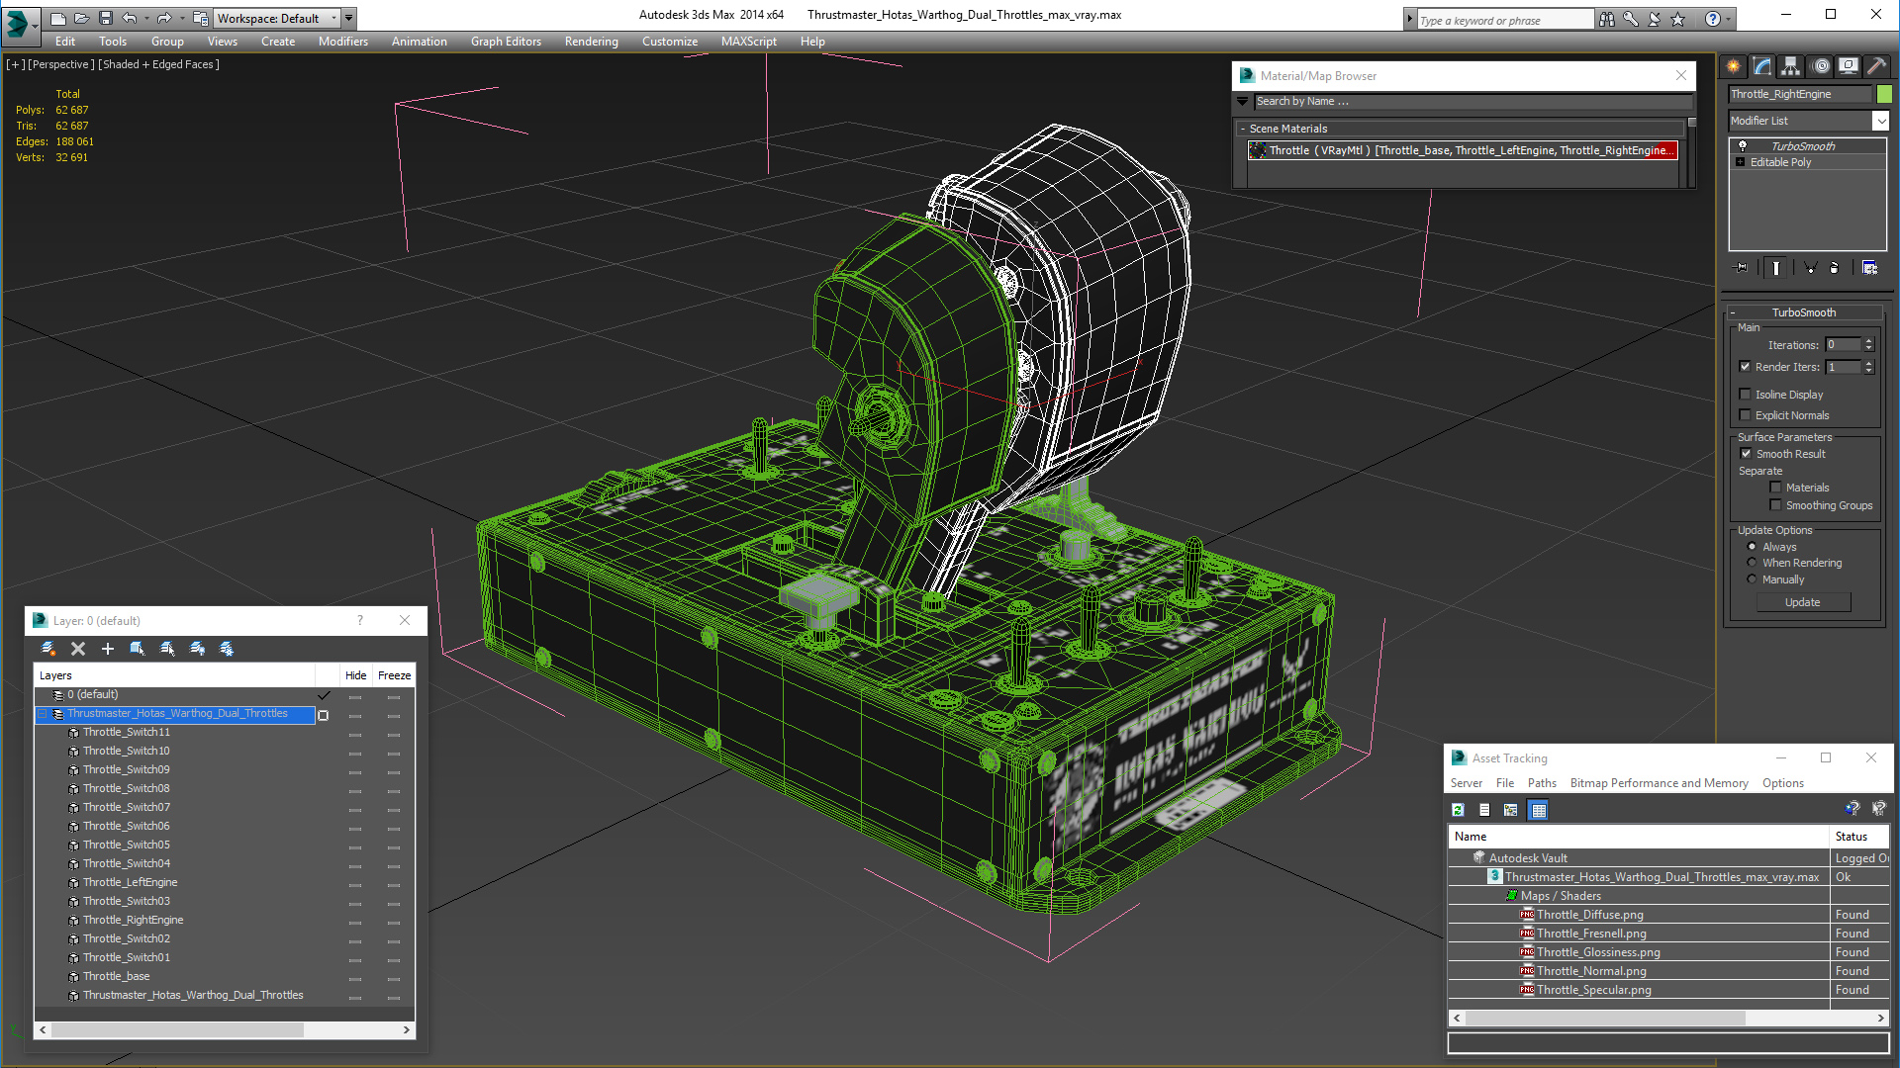The width and height of the screenshot is (1900, 1068).
Task: Expand the Editable Poly stack entry
Action: [x=1741, y=162]
